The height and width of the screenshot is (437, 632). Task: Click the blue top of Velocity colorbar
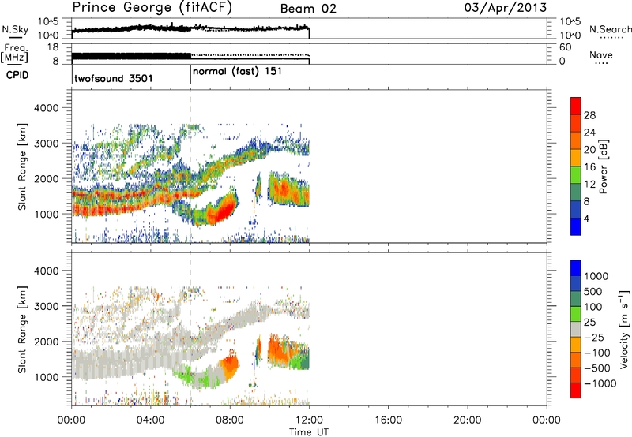click(x=576, y=268)
